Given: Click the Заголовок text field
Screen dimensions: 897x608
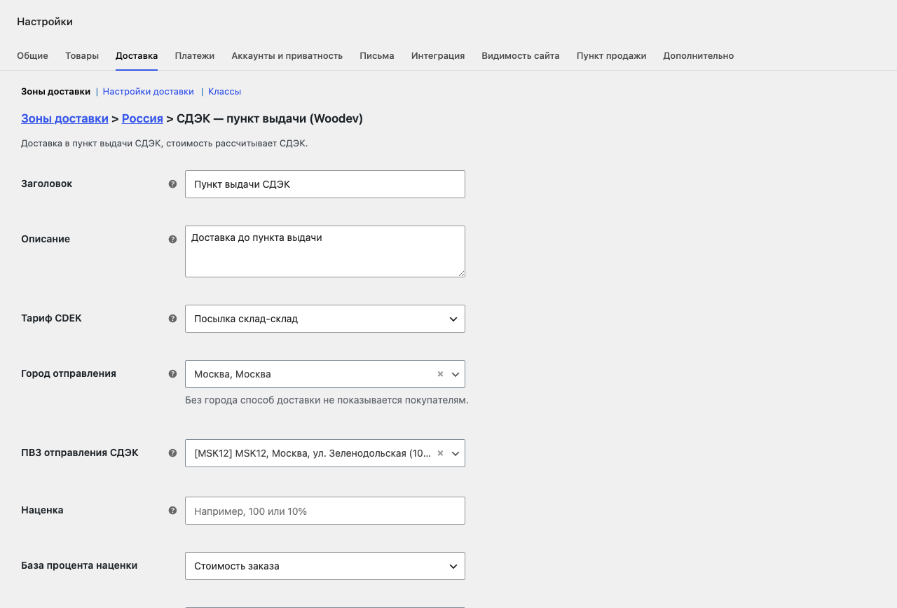Looking at the screenshot, I should click(325, 184).
